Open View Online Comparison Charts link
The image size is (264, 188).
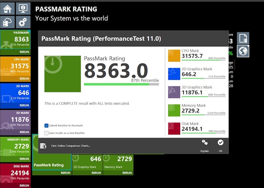pos(70,145)
